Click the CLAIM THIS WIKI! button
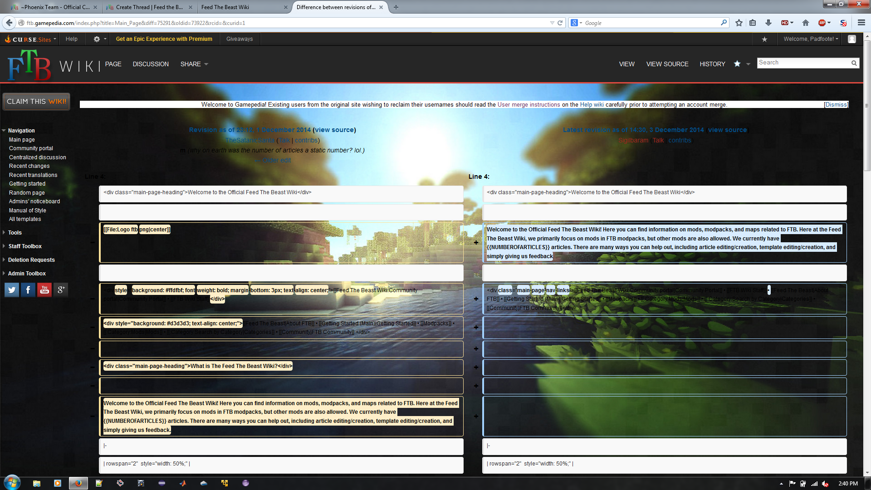Screen dimensions: 871x490 pos(36,102)
